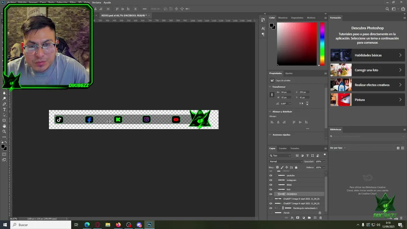The width and height of the screenshot is (407, 229).
Task: Select the Rounded Rectangle shape tool
Action: click(4, 121)
